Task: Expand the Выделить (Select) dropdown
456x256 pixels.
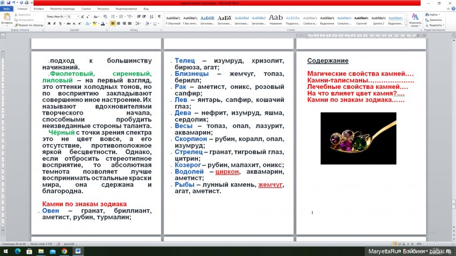Action: (x=435, y=25)
